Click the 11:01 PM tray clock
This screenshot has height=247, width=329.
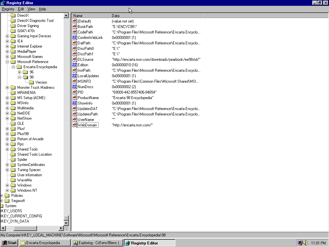(318, 243)
